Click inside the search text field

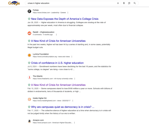pos(70,3)
